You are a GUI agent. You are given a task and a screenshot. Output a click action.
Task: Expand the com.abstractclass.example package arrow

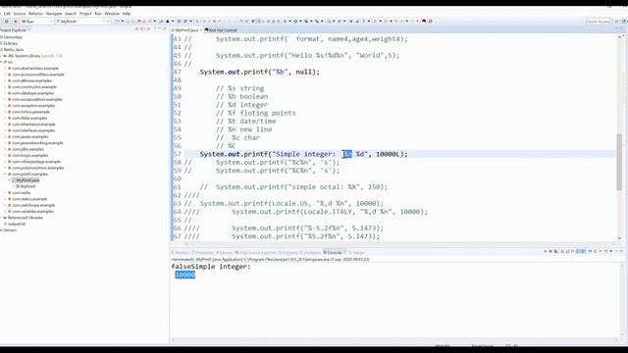[x=5, y=69]
